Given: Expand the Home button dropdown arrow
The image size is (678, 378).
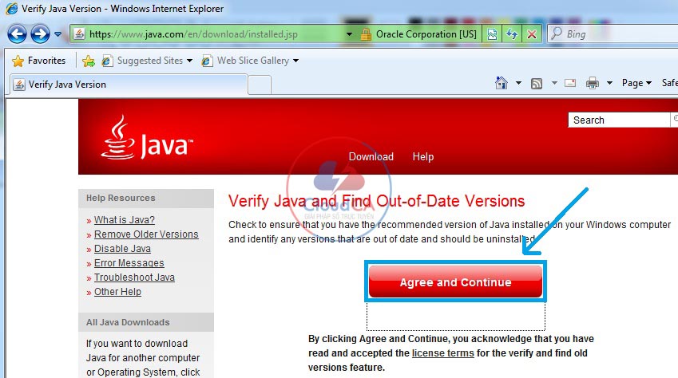Looking at the screenshot, I should [x=518, y=82].
